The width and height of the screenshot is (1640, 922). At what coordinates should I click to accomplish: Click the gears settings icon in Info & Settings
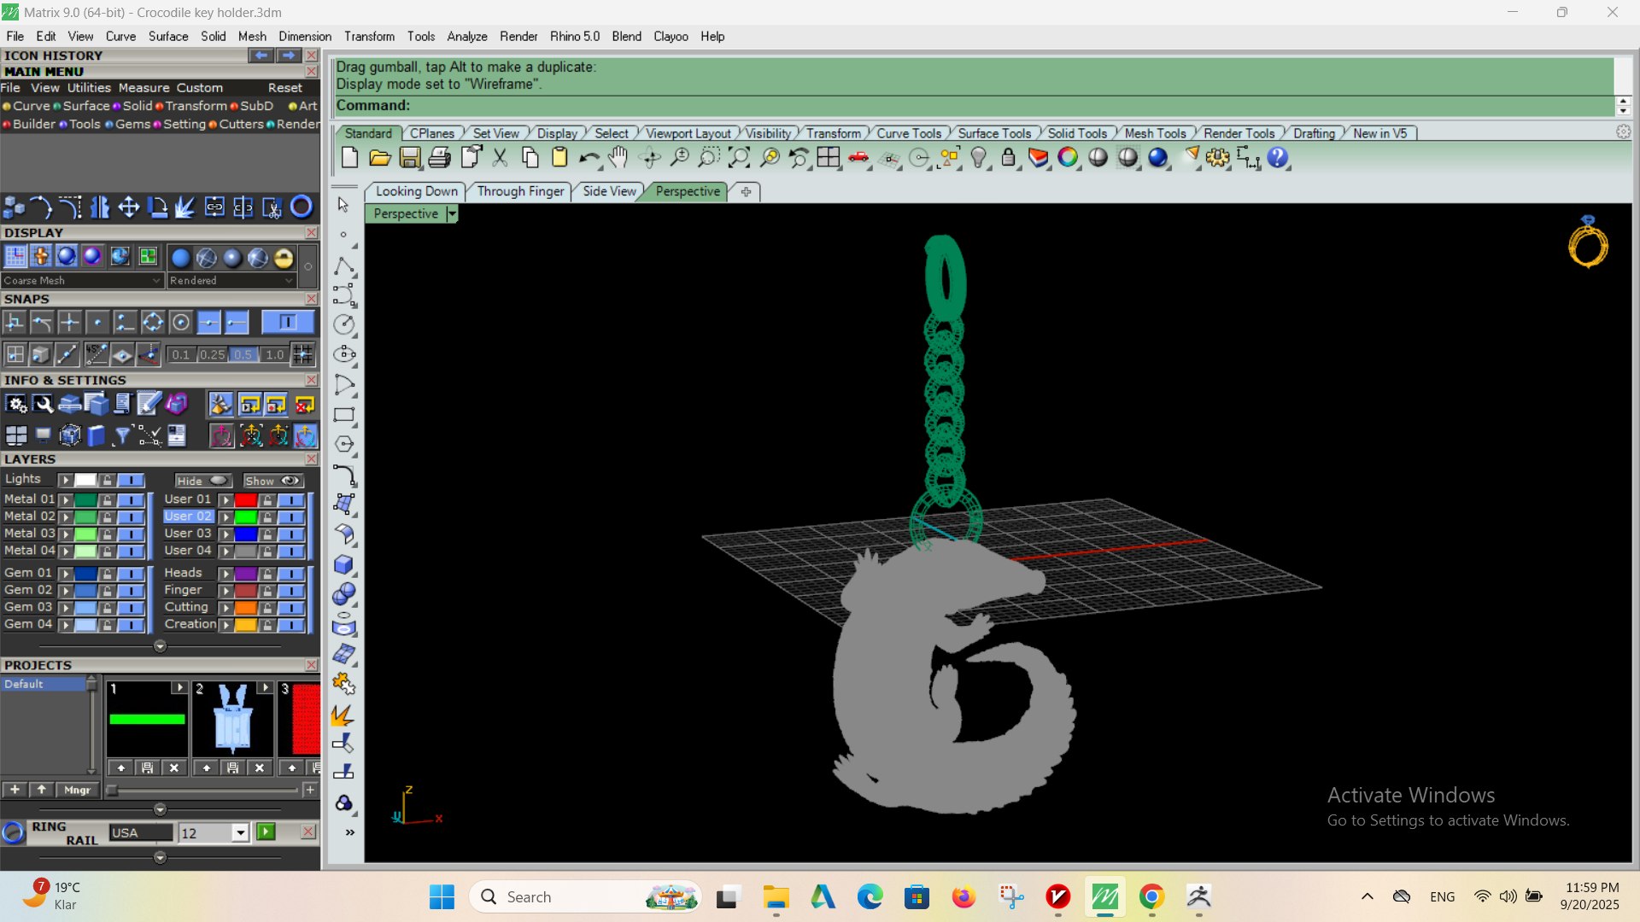pyautogui.click(x=16, y=405)
